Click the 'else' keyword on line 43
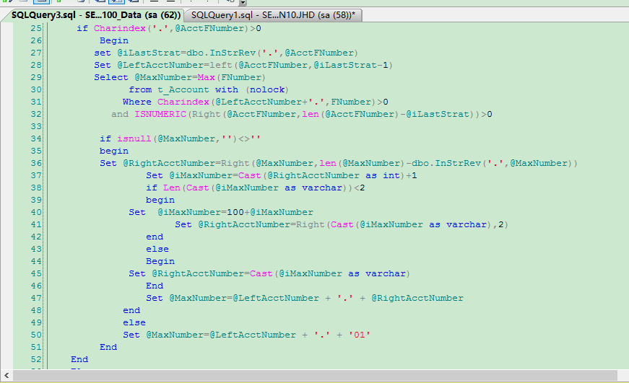Viewport: 629px width, 383px height. coord(157,249)
